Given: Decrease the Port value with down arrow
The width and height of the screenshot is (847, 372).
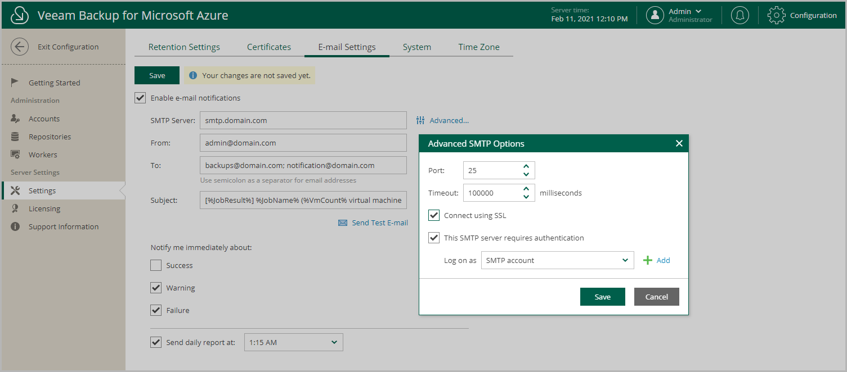Looking at the screenshot, I should (x=526, y=174).
